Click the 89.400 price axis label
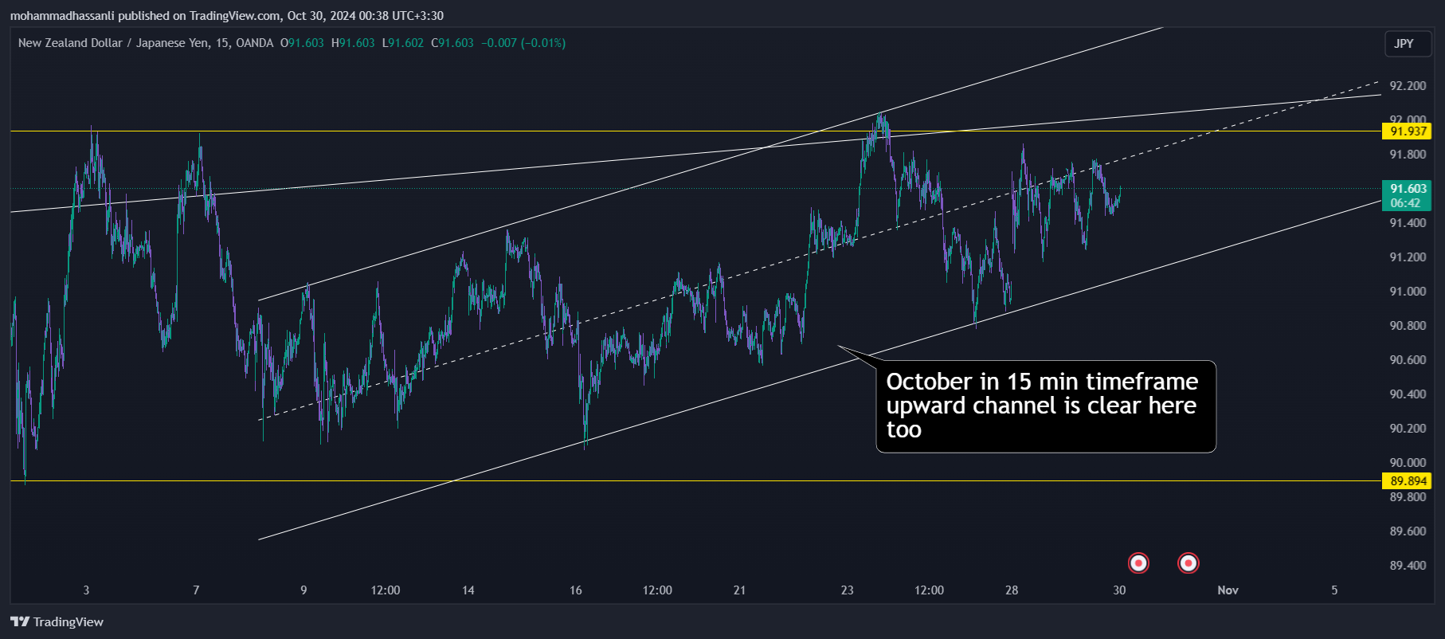 point(1408,566)
